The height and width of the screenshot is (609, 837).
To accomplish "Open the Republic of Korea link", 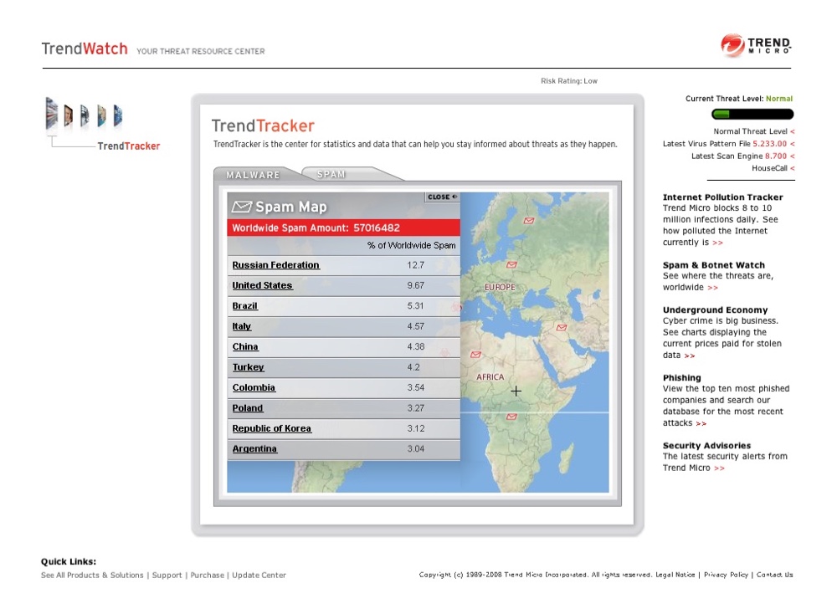I will point(271,428).
